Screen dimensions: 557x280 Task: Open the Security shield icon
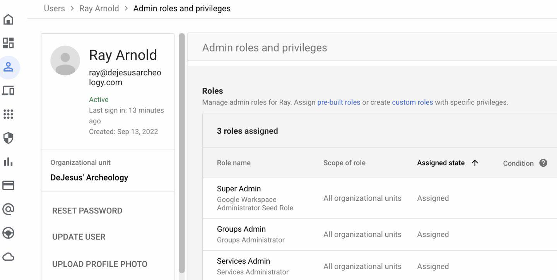8,138
